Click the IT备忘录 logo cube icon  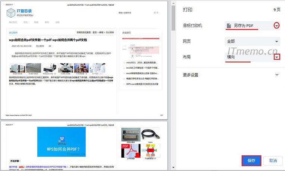pos(11,13)
